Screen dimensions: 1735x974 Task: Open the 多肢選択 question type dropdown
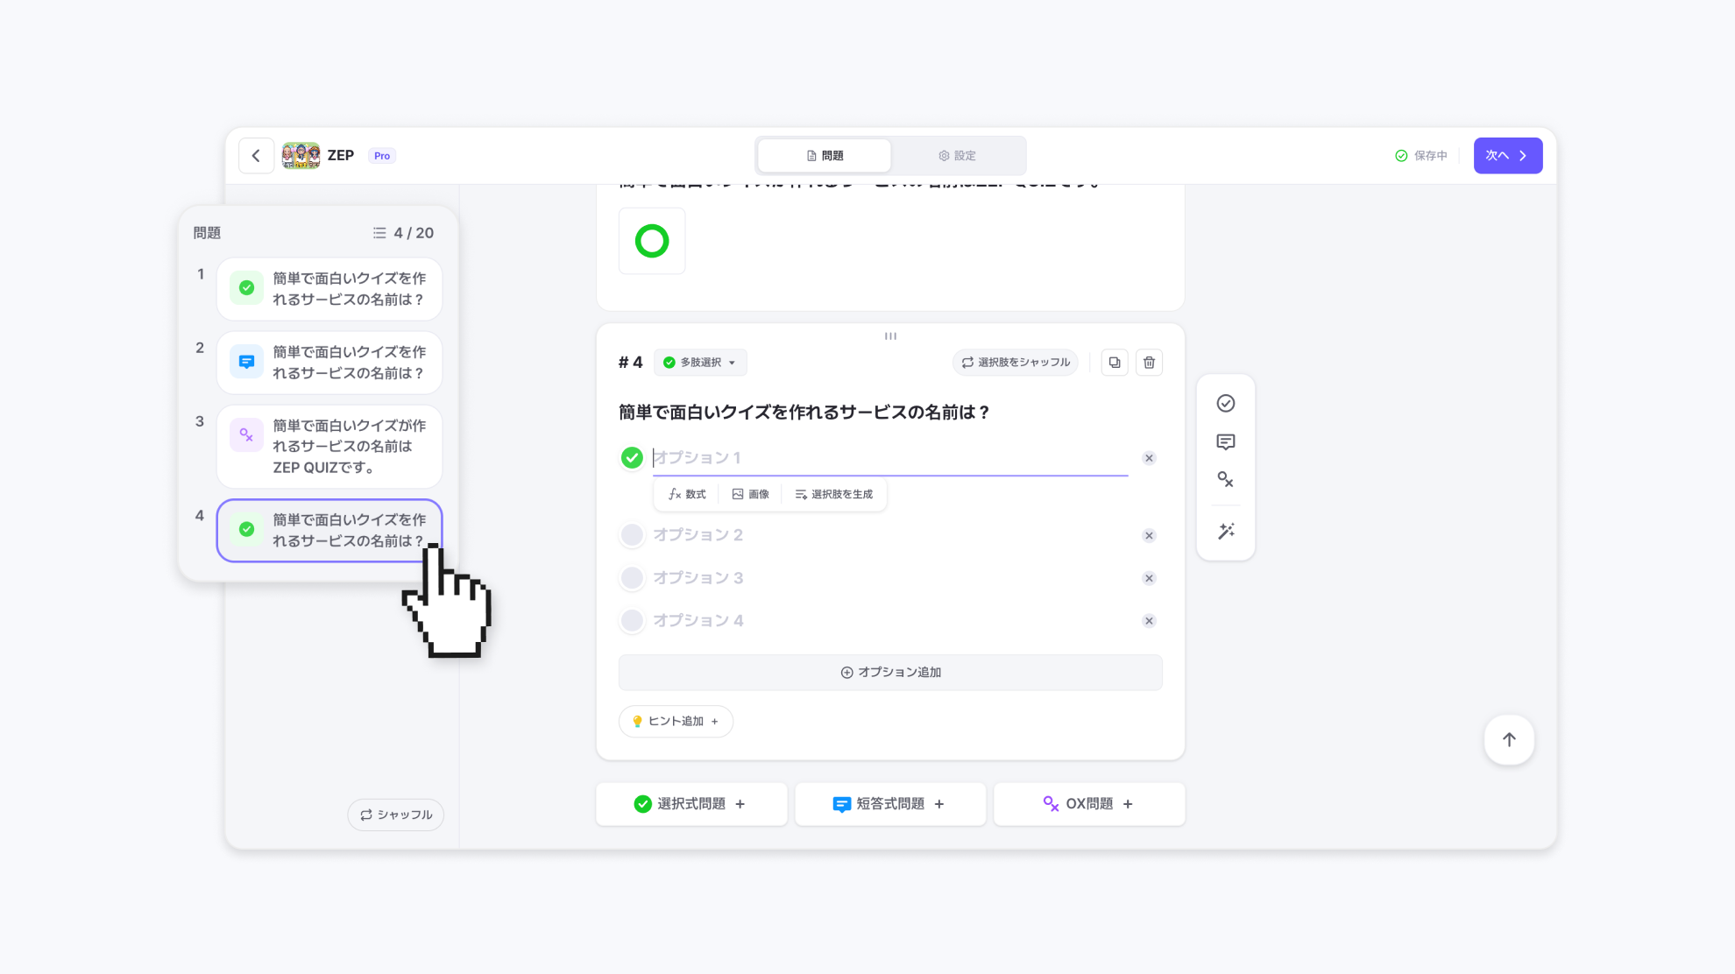(x=699, y=363)
